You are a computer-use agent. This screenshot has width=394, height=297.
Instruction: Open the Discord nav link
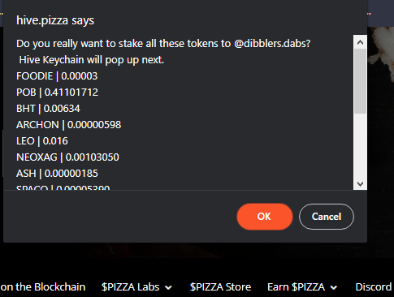[374, 287]
